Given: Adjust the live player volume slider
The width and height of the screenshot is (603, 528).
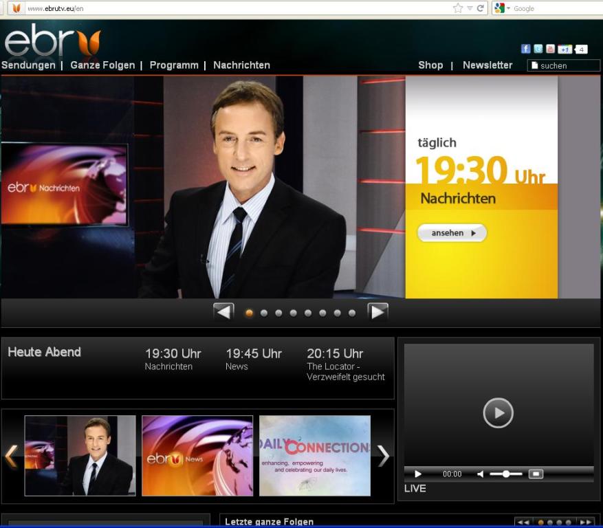Looking at the screenshot, I should [x=506, y=474].
